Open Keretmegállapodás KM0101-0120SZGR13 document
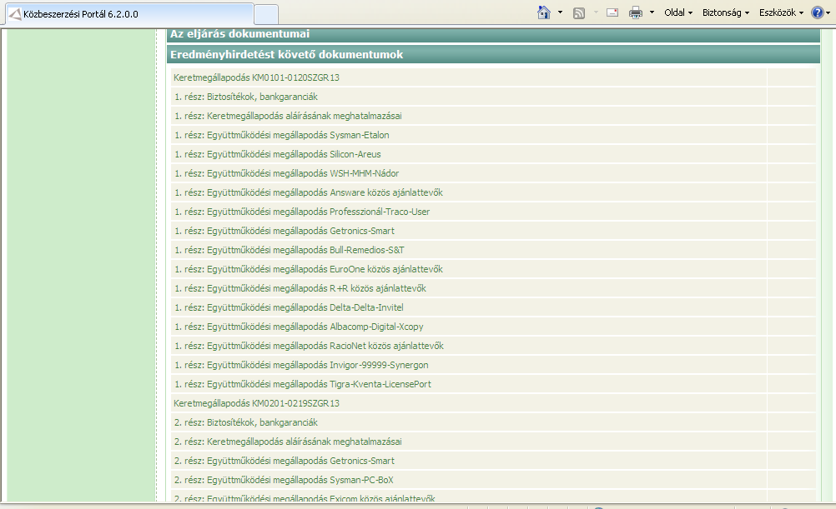 coord(256,77)
